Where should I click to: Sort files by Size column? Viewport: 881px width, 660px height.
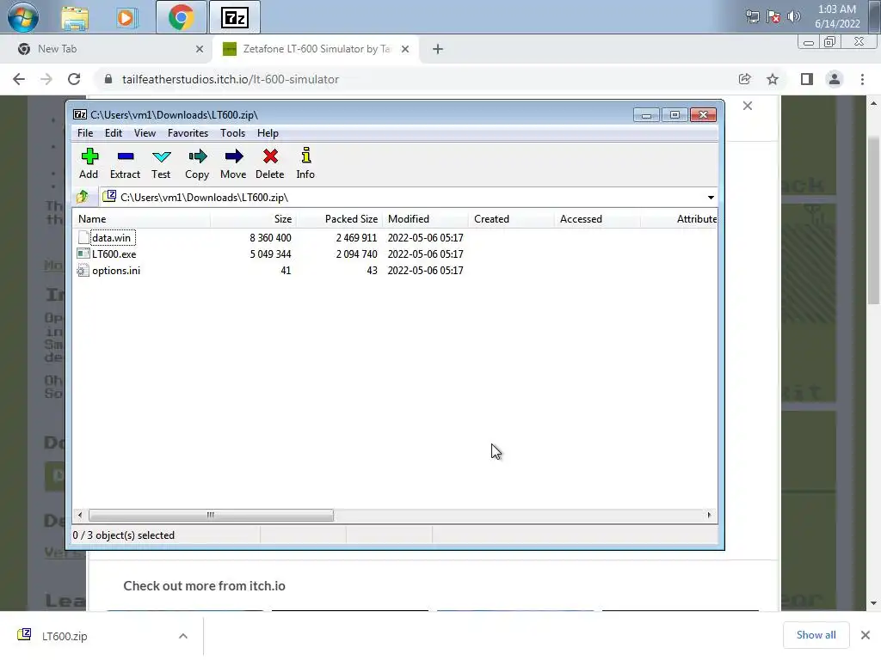tap(254, 219)
